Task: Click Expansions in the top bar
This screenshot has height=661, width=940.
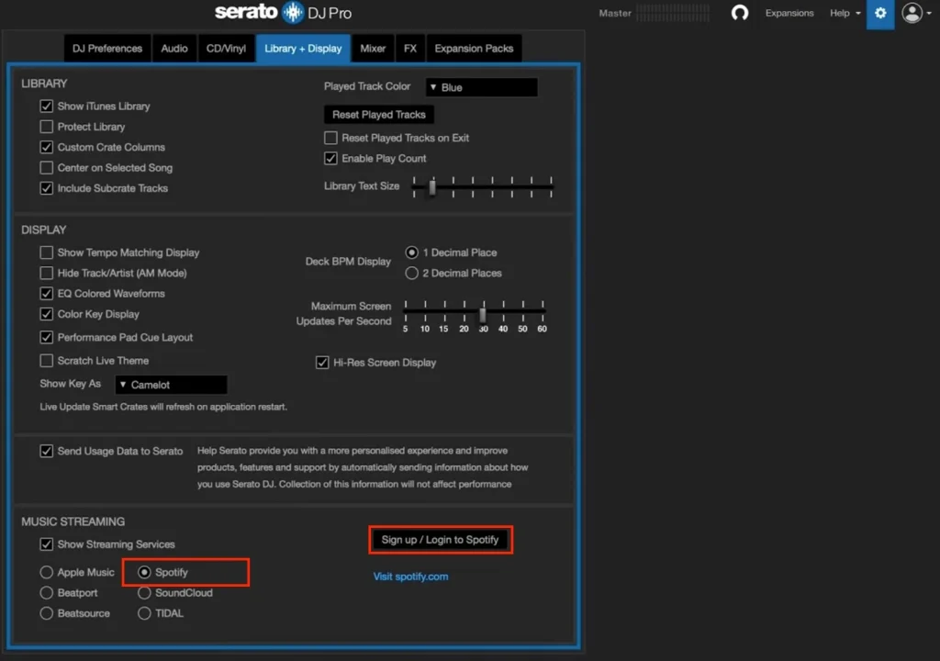Action: [788, 13]
